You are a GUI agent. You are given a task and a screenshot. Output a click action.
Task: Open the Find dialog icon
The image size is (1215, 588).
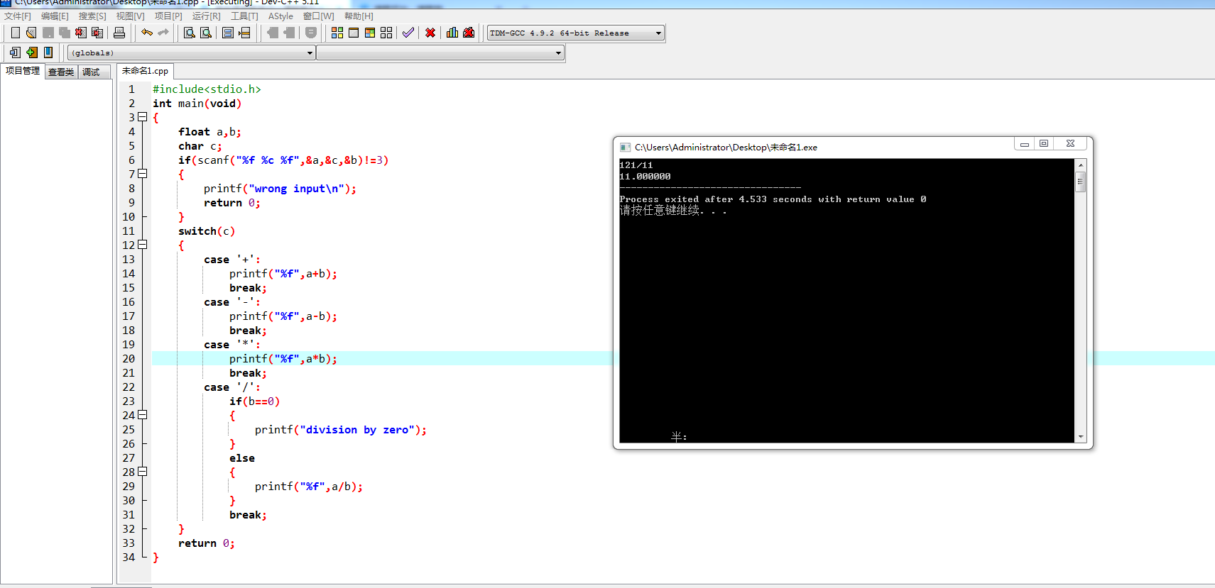(190, 33)
